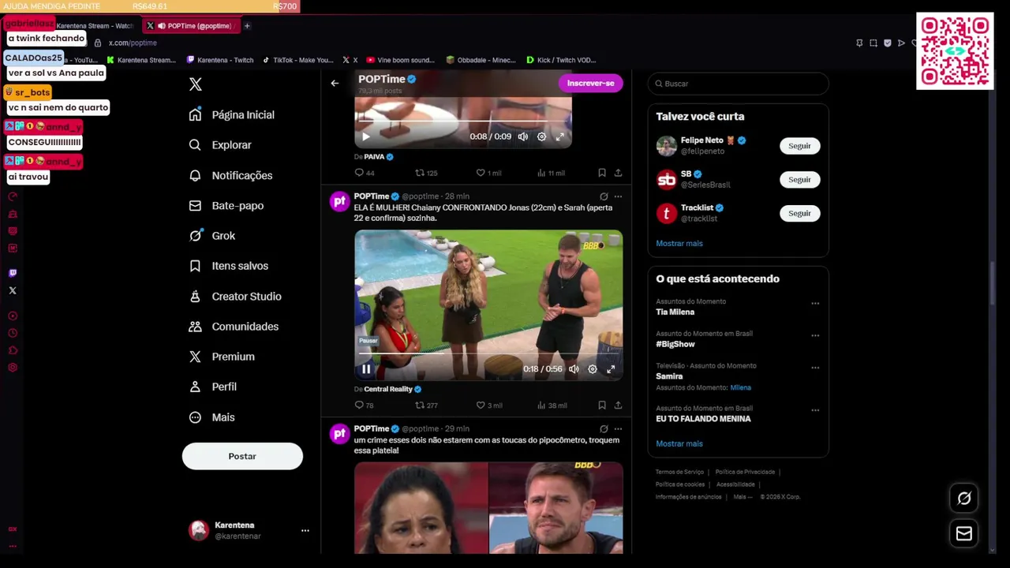Click Mostrar mais under Talvez você curta
Image resolution: width=1010 pixels, height=568 pixels.
pyautogui.click(x=679, y=243)
